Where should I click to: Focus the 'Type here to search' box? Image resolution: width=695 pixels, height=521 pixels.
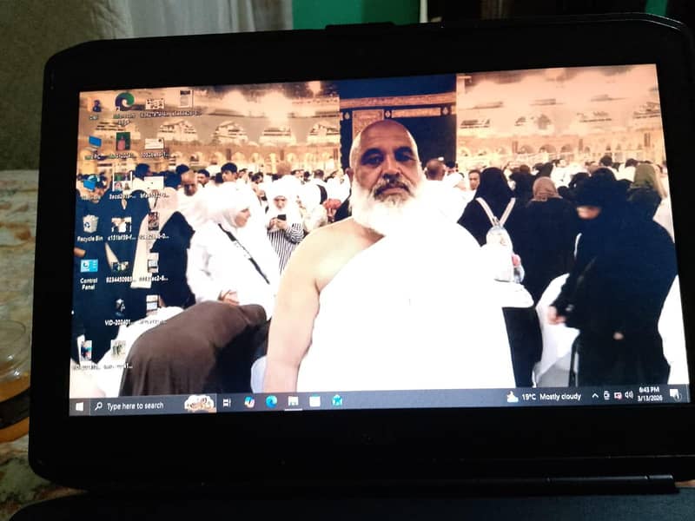click(153, 406)
